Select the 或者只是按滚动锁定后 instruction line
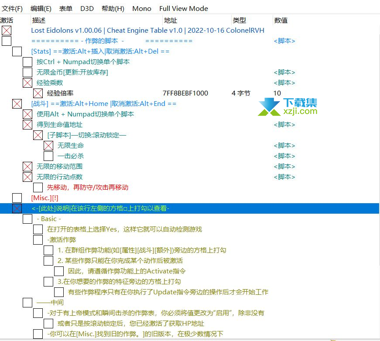Image resolution: width=380 pixels, height=341 pixels. 131,324
